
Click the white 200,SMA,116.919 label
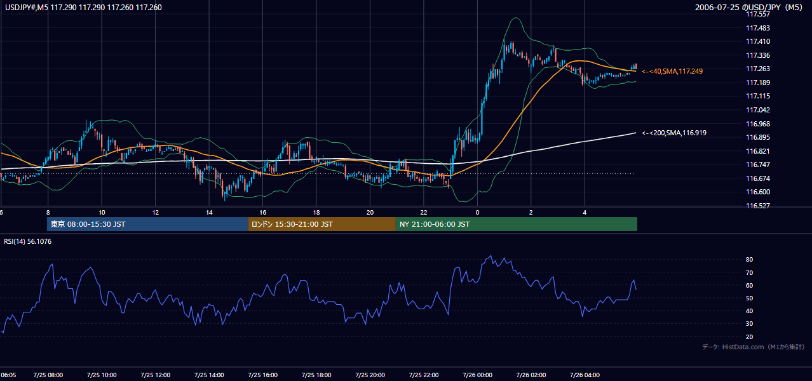click(x=674, y=133)
